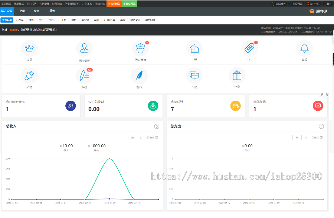Open the 留言 feather icon

pyautogui.click(x=139, y=76)
